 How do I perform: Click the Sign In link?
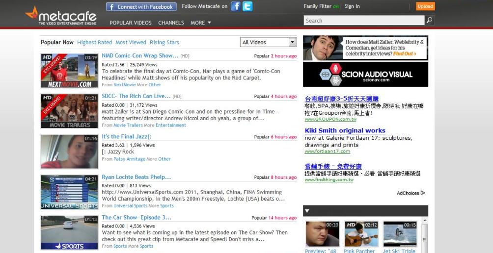(x=352, y=6)
